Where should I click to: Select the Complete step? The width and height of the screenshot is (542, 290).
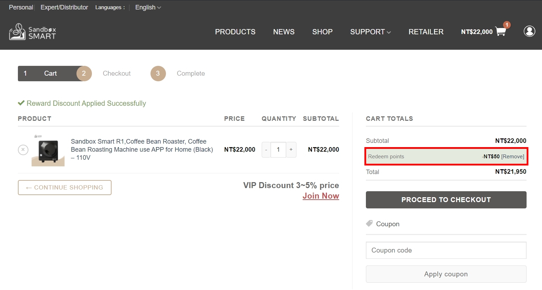191,74
